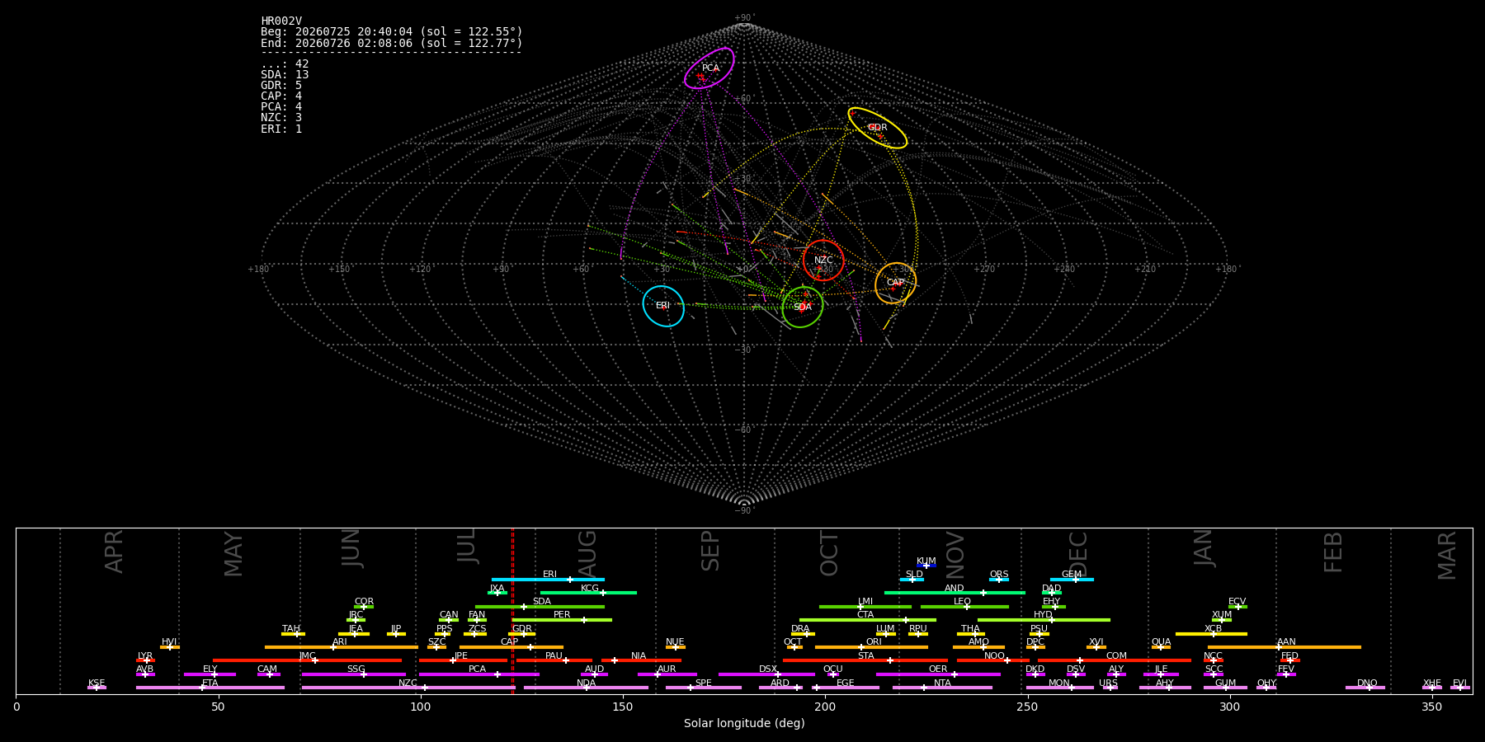Image resolution: width=1485 pixels, height=742 pixels.
Task: Select the LYR shower marker in April
Action: click(x=145, y=660)
